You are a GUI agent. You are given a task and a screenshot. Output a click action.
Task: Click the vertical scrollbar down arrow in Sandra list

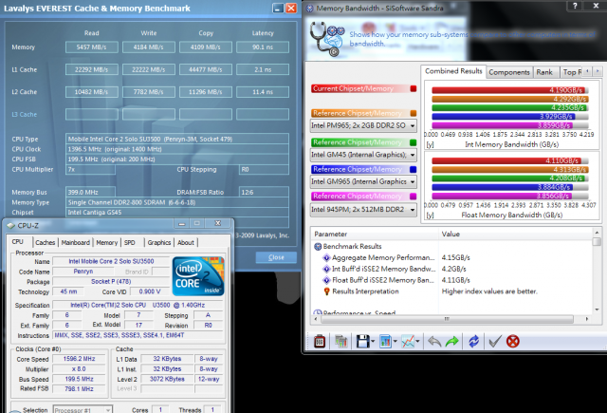tap(597, 310)
